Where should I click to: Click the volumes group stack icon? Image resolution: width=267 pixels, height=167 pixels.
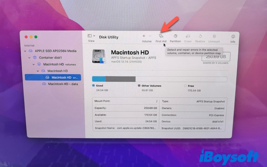[39, 64]
